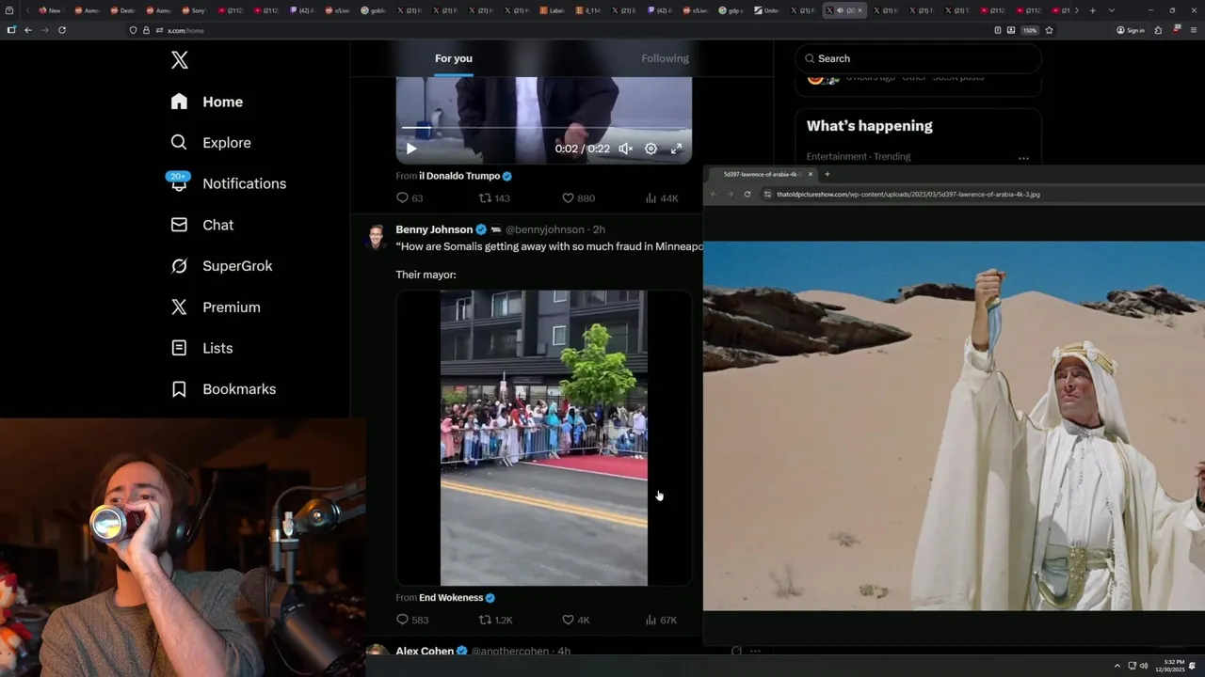
Task: Open Benny Johnson's avatar
Action: click(376, 236)
